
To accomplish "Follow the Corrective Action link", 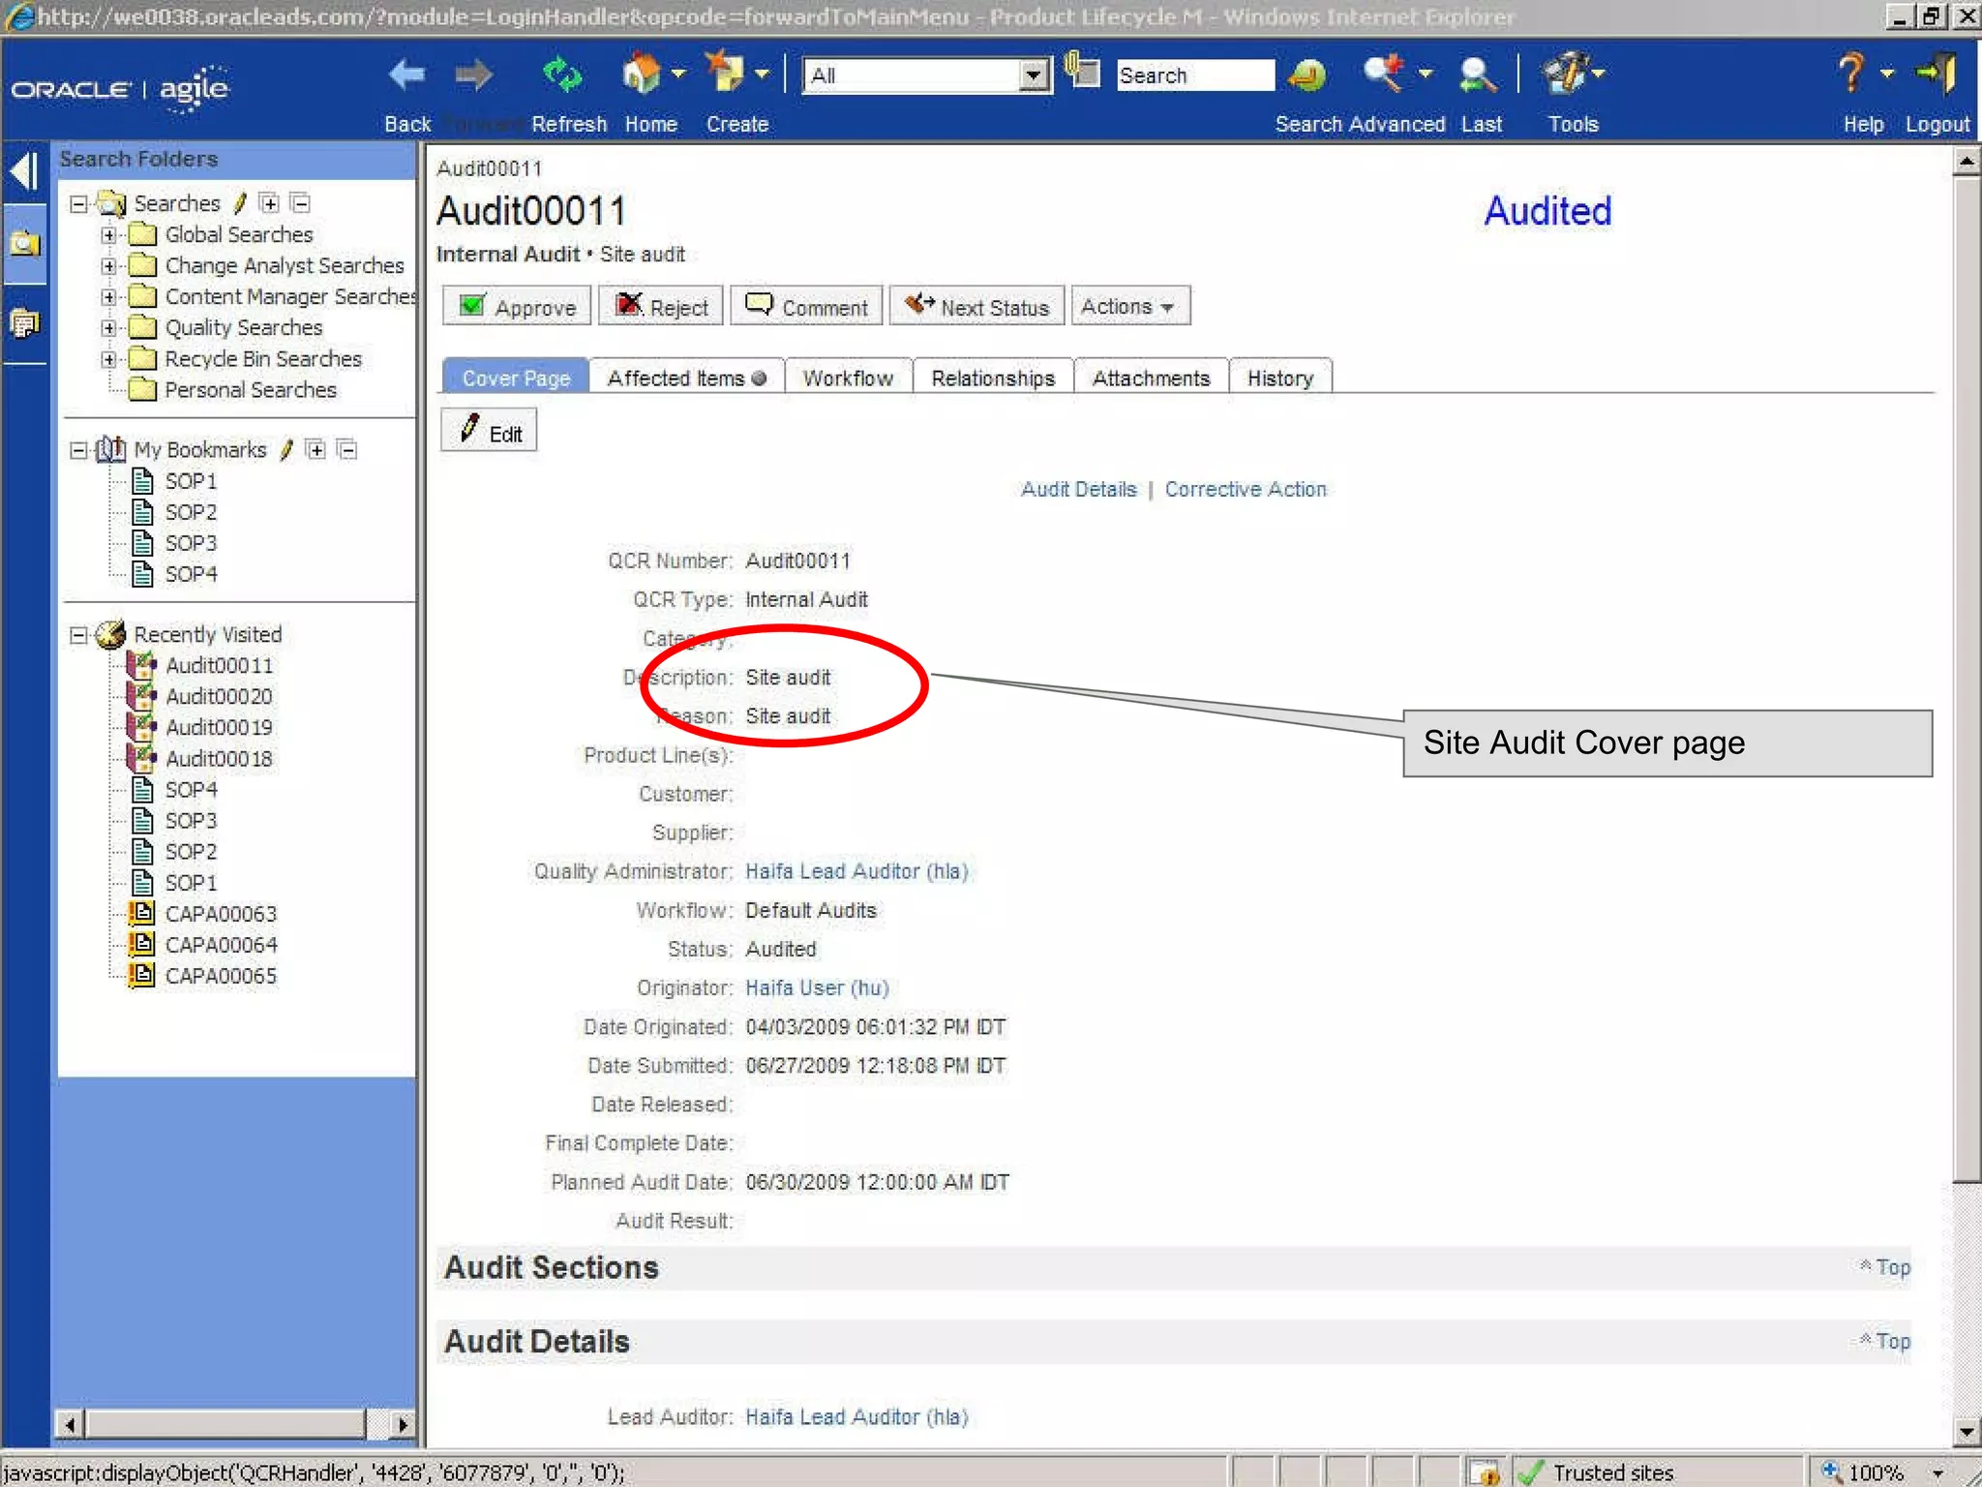I will point(1245,490).
